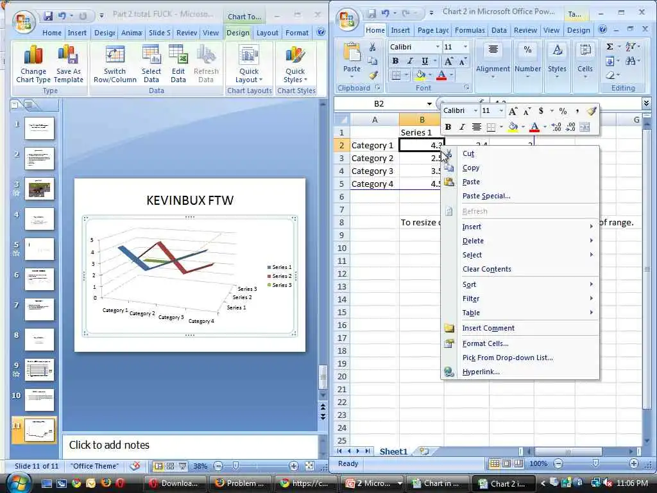The height and width of the screenshot is (493, 657).
Task: Click the notes area 'Click to add notes'
Action: coord(191,445)
